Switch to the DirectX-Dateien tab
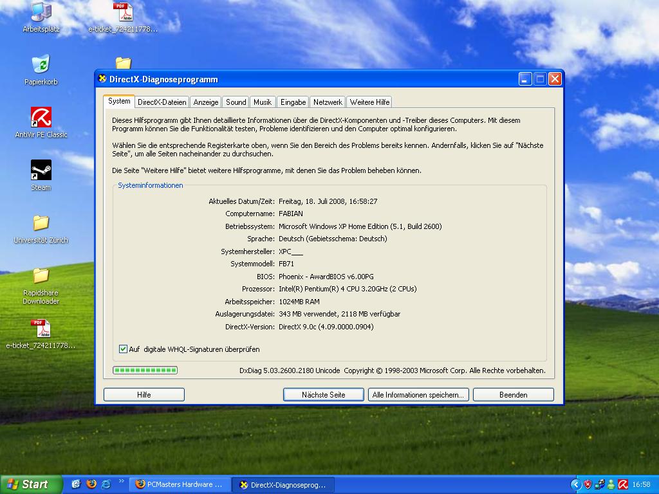Image resolution: width=659 pixels, height=494 pixels. pos(162,102)
